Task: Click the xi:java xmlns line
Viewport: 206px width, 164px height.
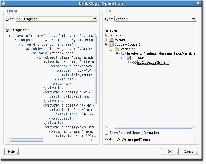Action: (x=50, y=36)
